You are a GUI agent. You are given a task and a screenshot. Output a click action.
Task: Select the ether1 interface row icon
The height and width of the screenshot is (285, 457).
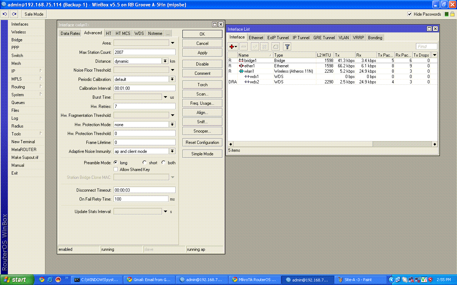(241, 66)
